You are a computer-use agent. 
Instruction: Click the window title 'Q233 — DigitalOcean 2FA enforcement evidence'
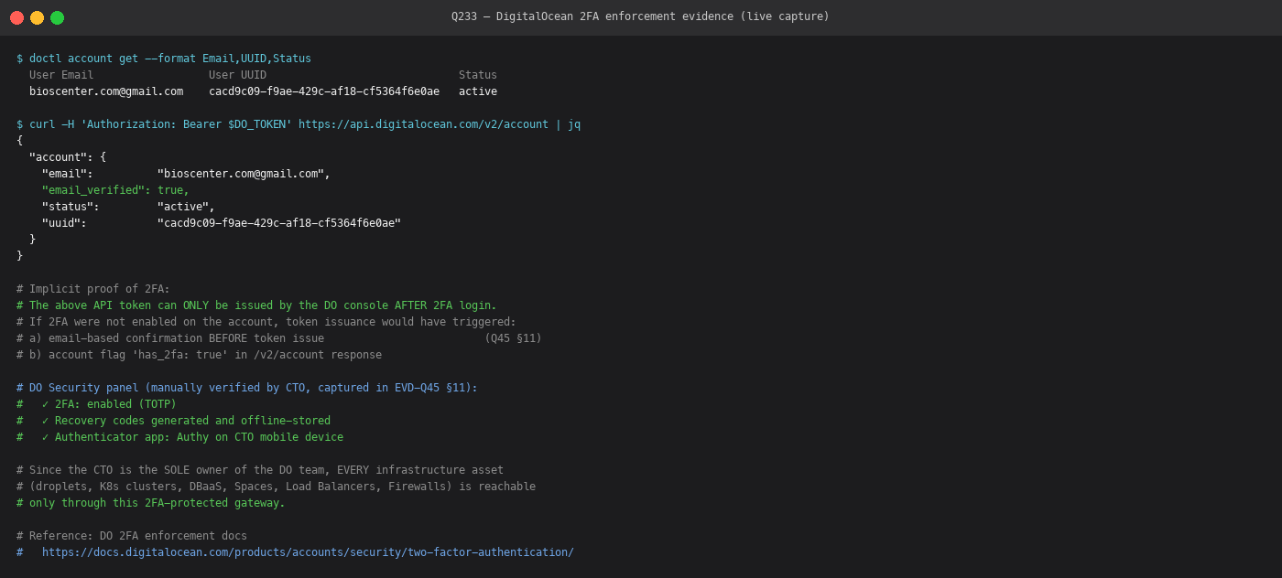pyautogui.click(x=640, y=16)
